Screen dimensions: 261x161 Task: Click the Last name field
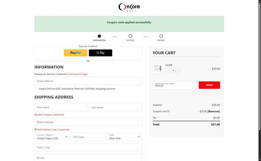pos(115,107)
